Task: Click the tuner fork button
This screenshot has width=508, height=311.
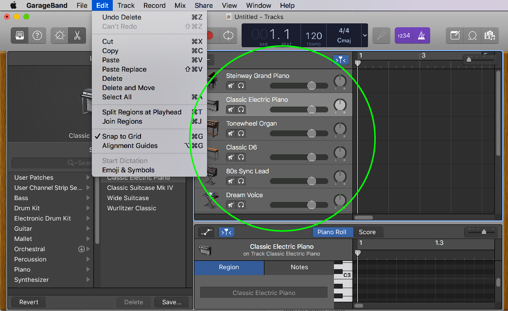Action: coord(381,36)
